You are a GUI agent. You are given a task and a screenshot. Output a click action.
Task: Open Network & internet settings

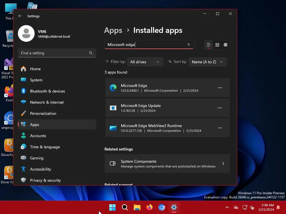coord(57,102)
